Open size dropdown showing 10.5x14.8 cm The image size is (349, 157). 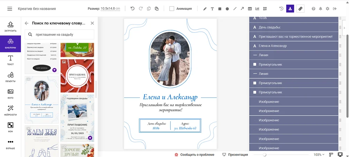click(110, 9)
